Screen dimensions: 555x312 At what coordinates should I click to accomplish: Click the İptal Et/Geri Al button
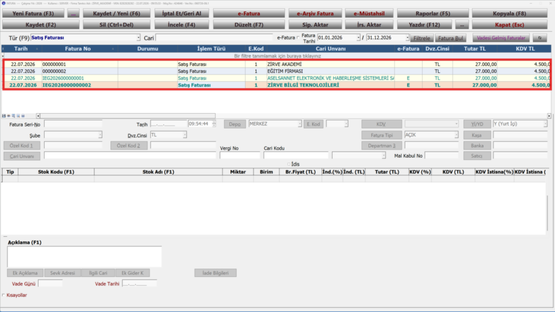point(182,14)
